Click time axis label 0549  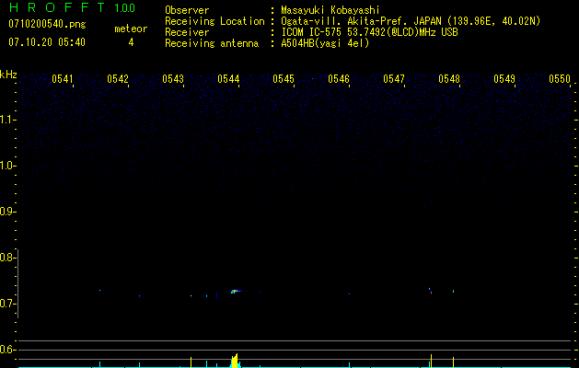pyautogui.click(x=504, y=79)
